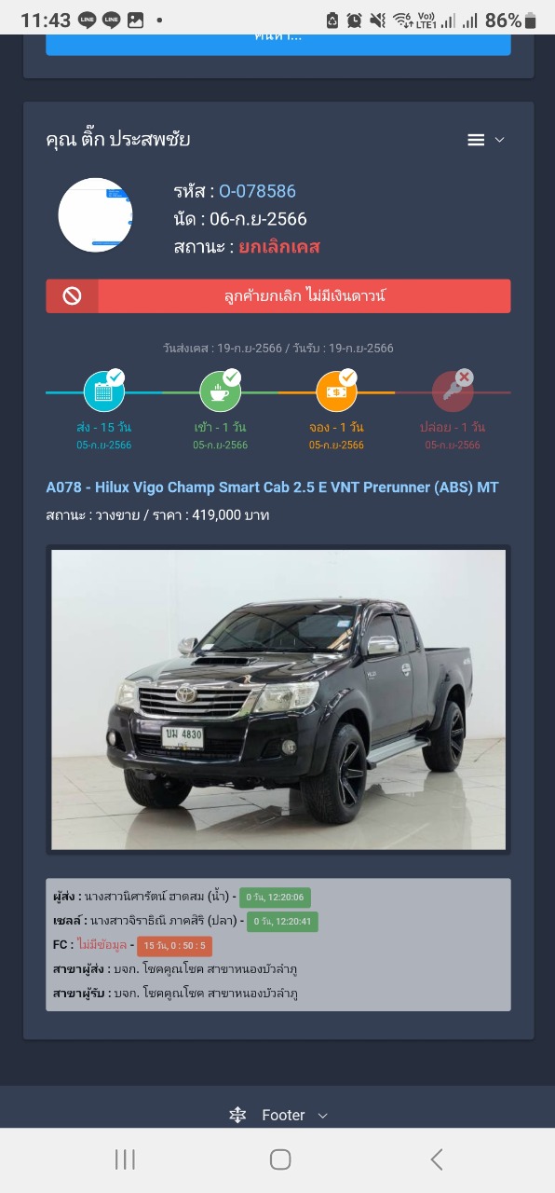
Task: Click the red key 'ปล่อย' stage icon
Action: pyautogui.click(x=453, y=391)
